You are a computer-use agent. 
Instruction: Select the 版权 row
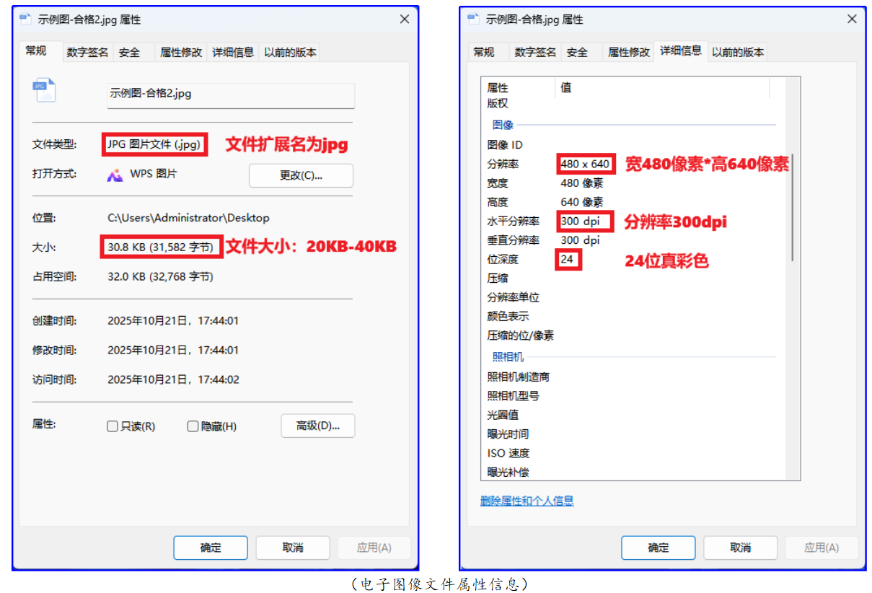[635, 103]
